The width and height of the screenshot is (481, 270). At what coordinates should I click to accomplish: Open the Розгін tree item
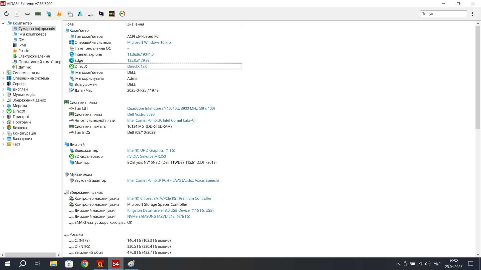click(x=24, y=51)
